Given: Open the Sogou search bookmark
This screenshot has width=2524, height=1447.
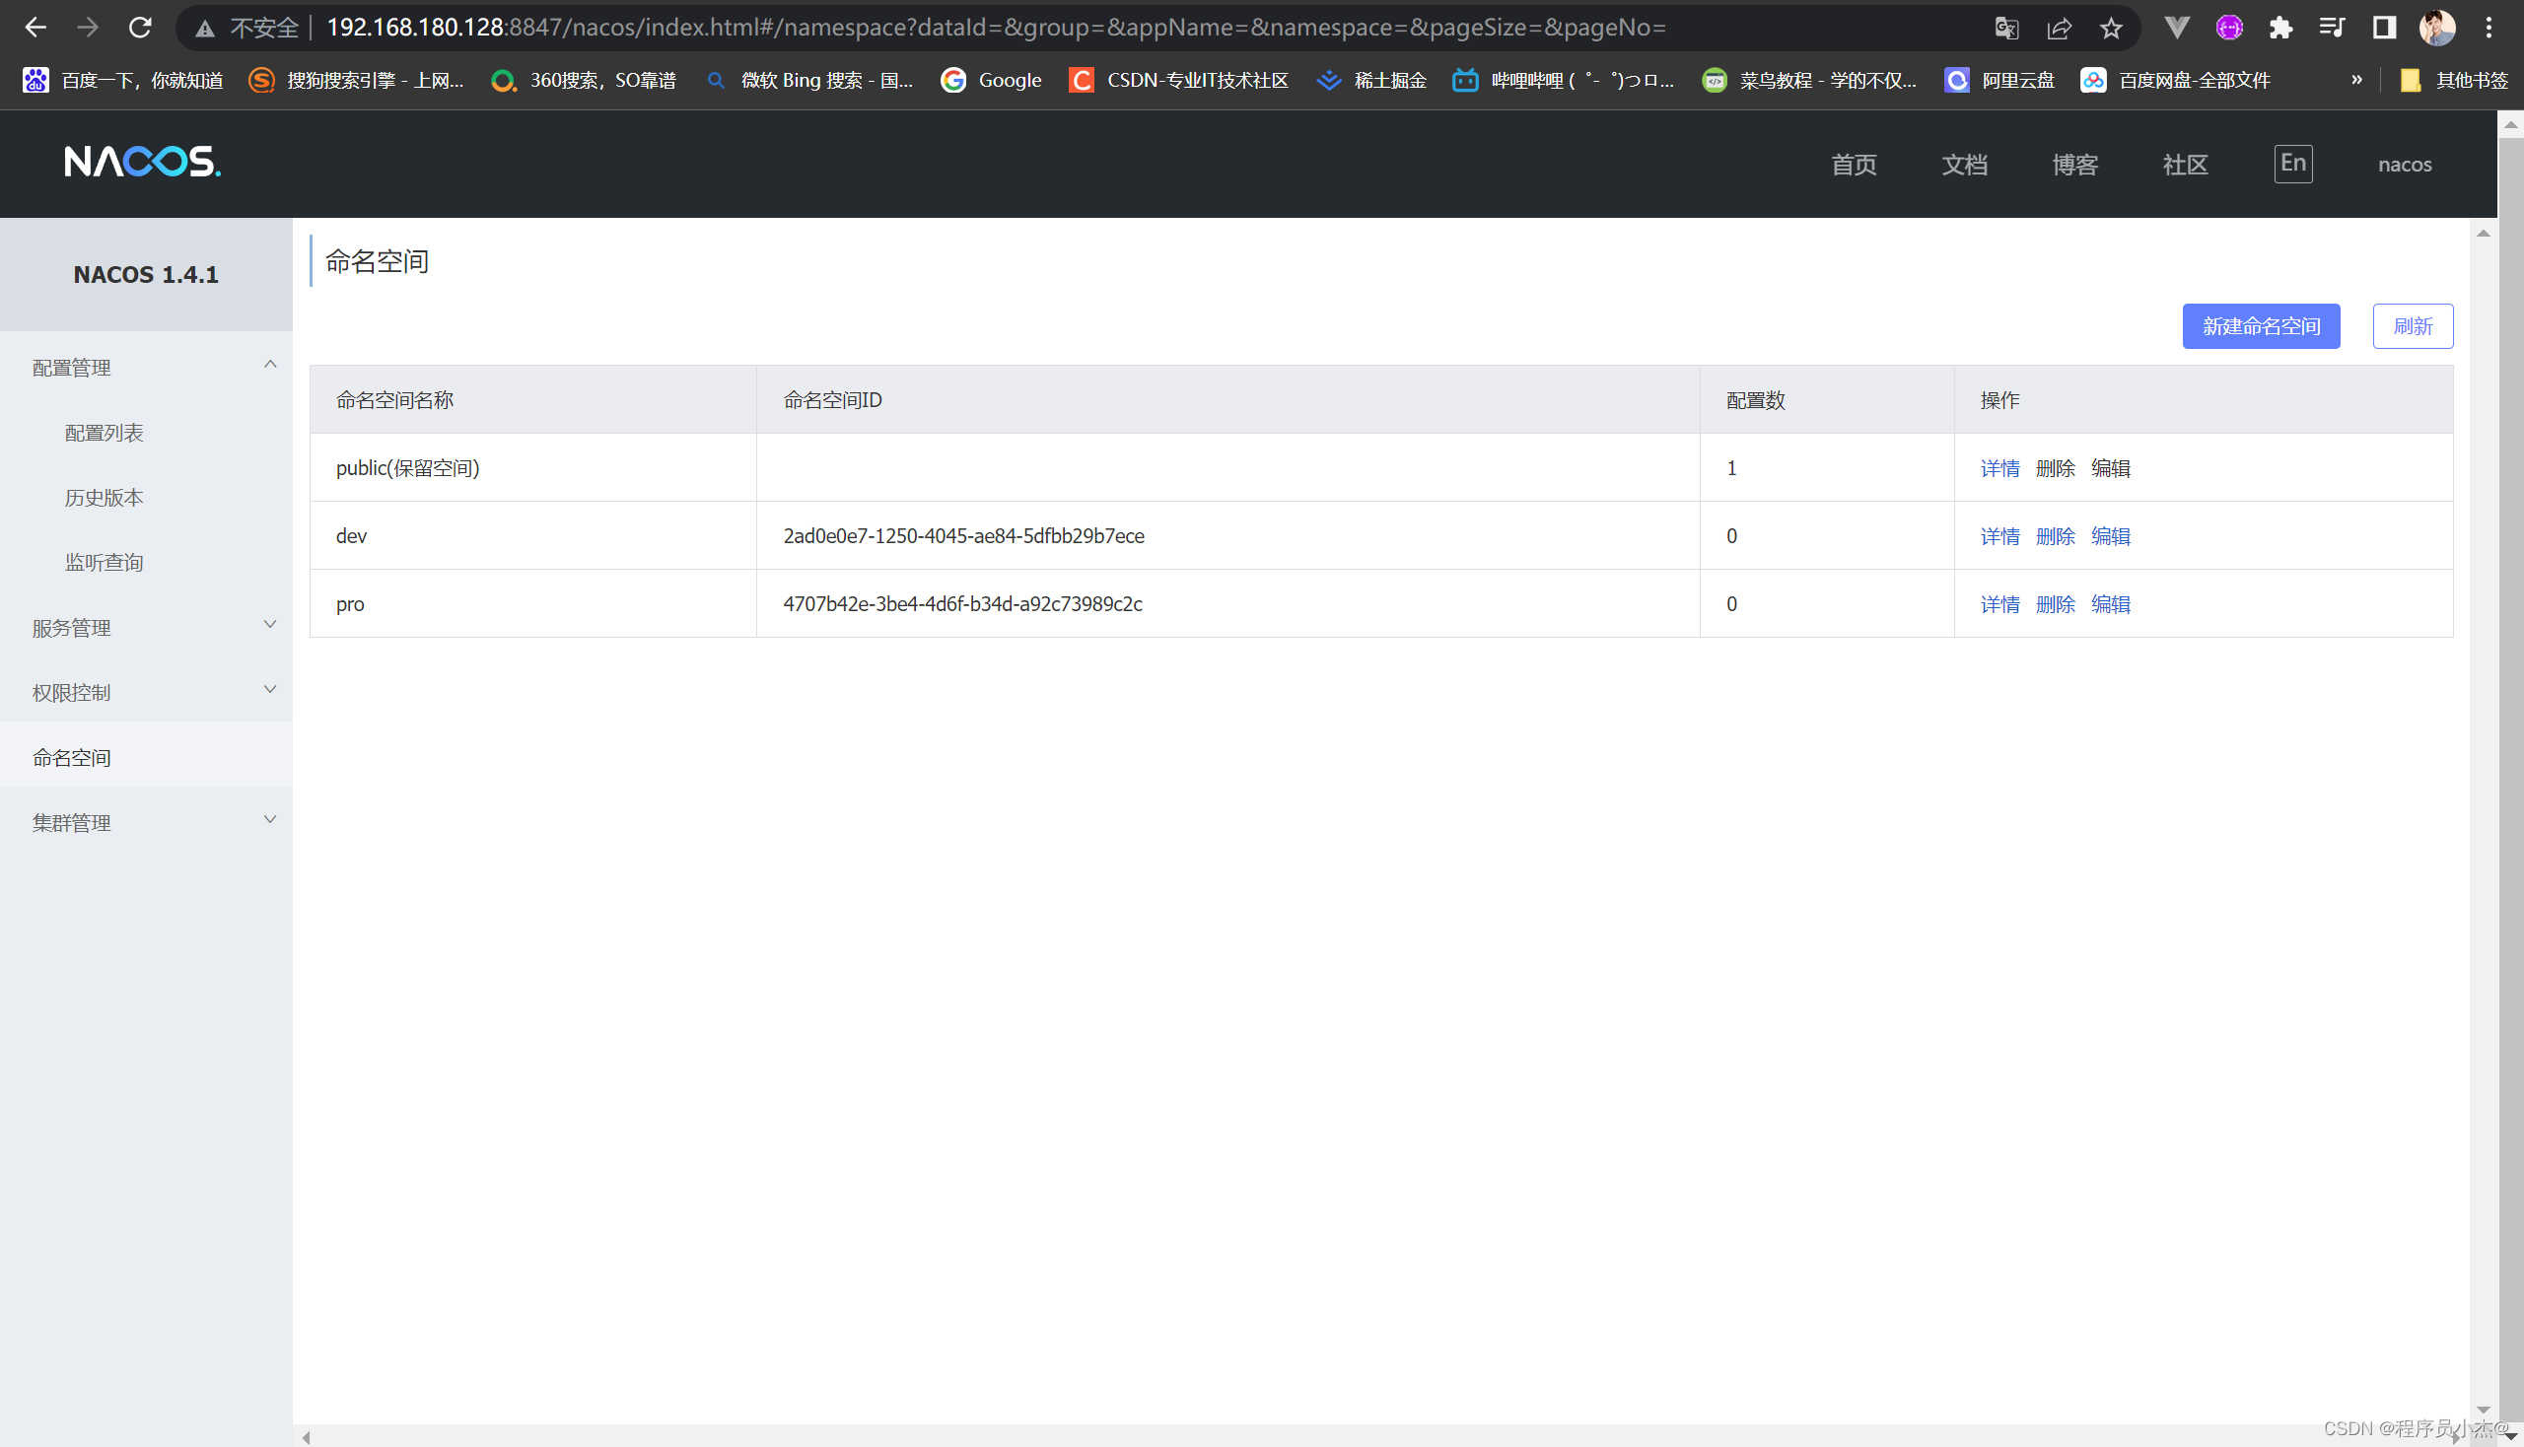Looking at the screenshot, I should tap(356, 81).
